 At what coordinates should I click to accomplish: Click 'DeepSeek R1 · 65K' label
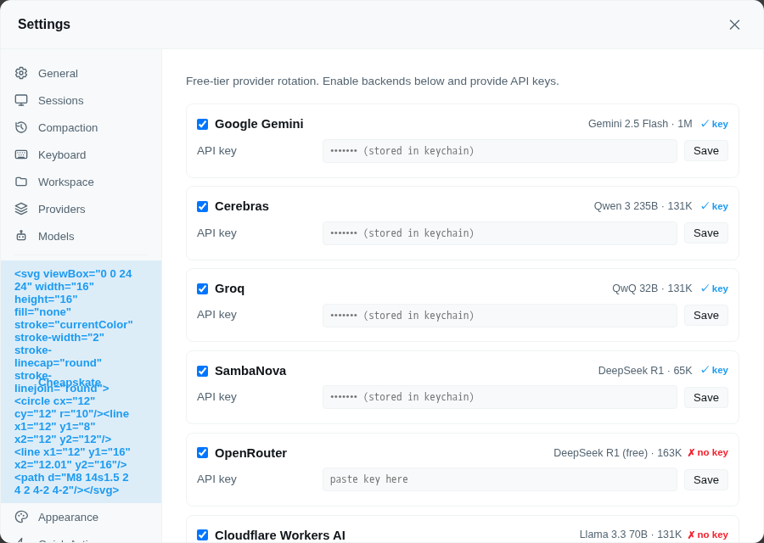pos(645,371)
